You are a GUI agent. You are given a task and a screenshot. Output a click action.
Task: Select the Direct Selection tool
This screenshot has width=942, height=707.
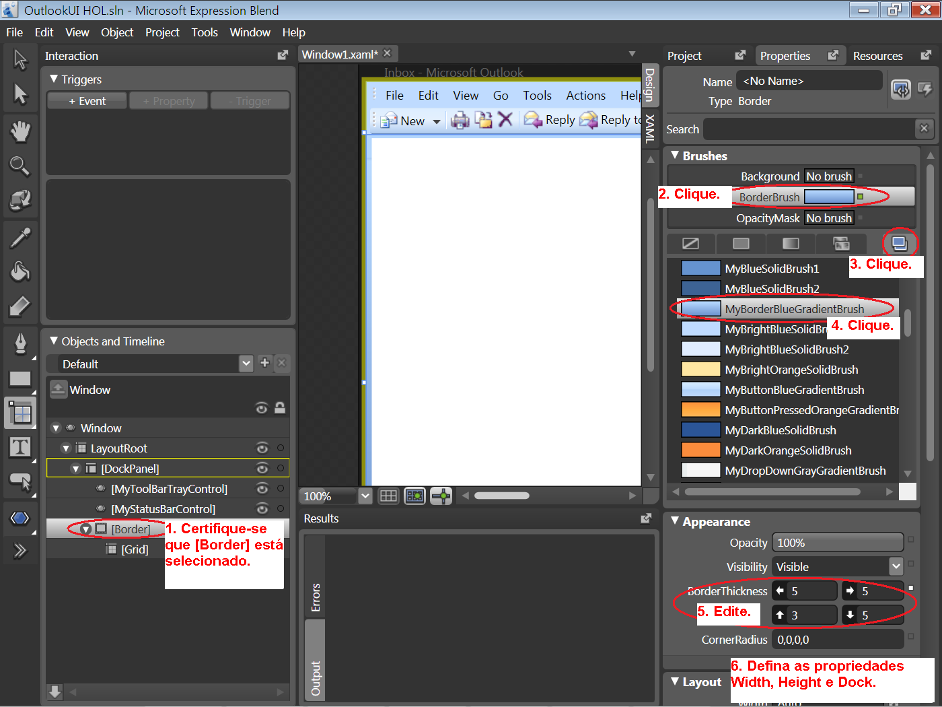pos(20,94)
